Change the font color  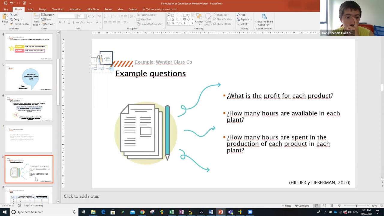[97, 22]
